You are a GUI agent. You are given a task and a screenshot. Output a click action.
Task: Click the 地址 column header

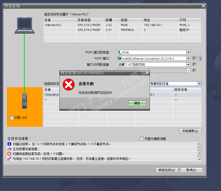pyautogui.click(x=161, y=20)
